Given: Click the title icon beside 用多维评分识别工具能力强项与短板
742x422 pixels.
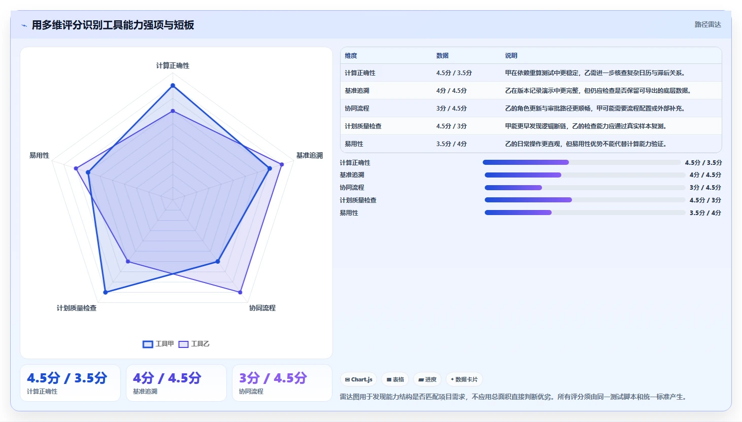Looking at the screenshot, I should 24,25.
